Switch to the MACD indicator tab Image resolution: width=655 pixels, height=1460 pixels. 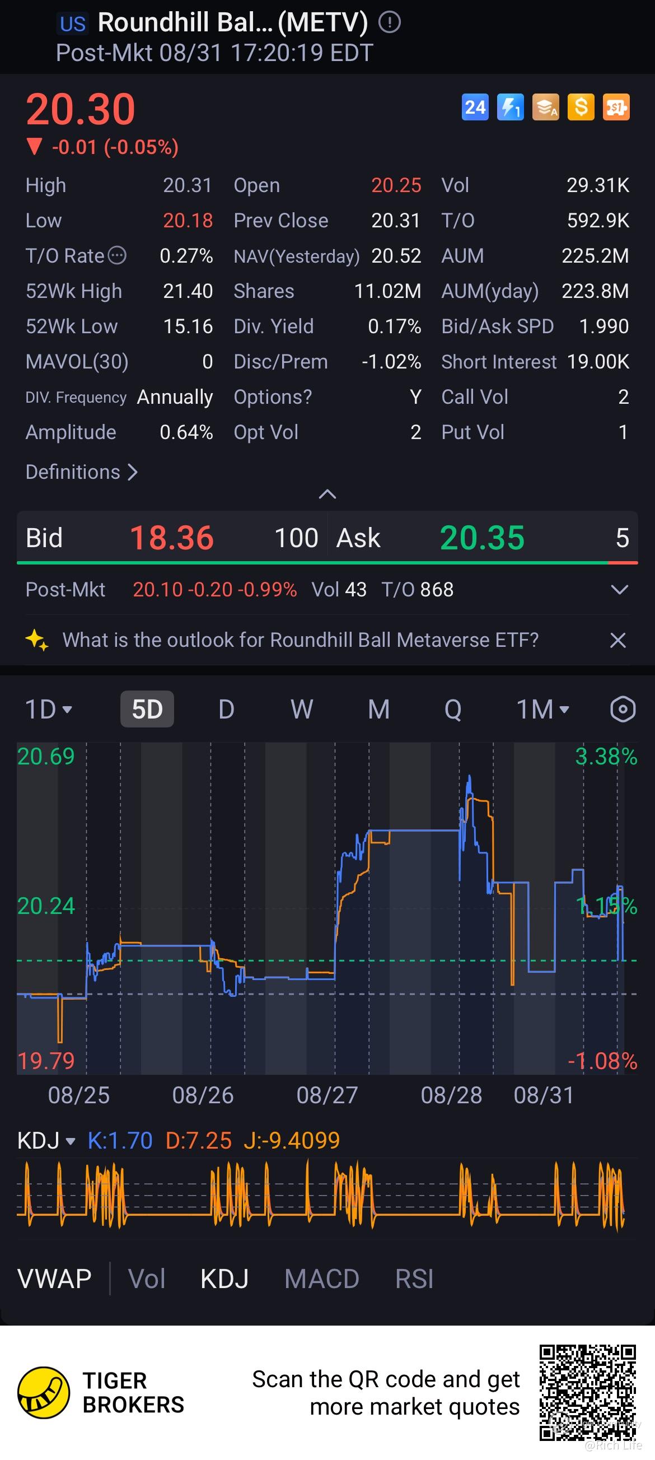coord(322,1279)
